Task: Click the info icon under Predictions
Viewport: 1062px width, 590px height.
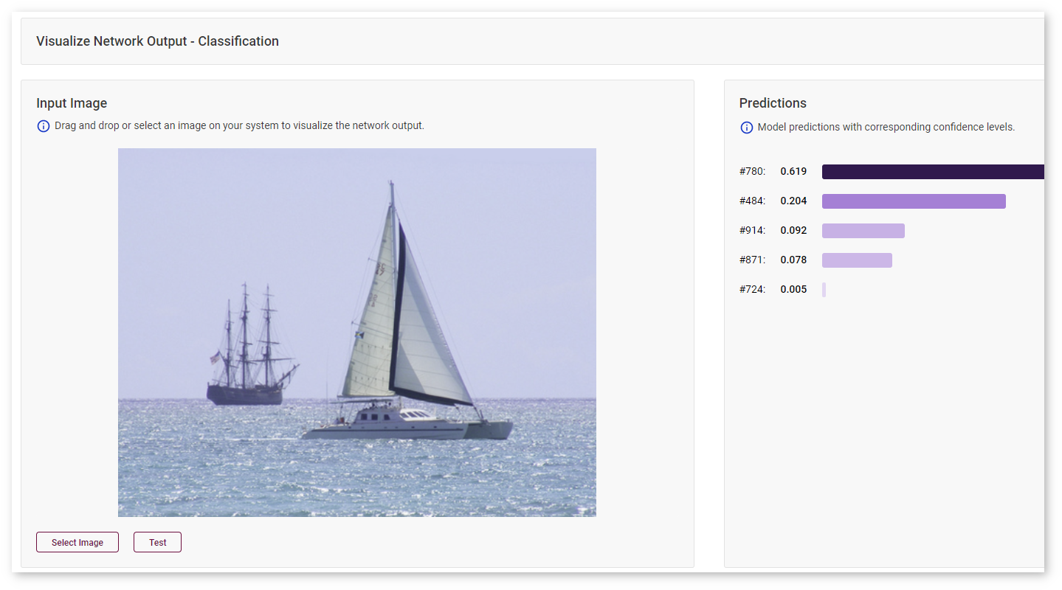Action: pos(746,128)
